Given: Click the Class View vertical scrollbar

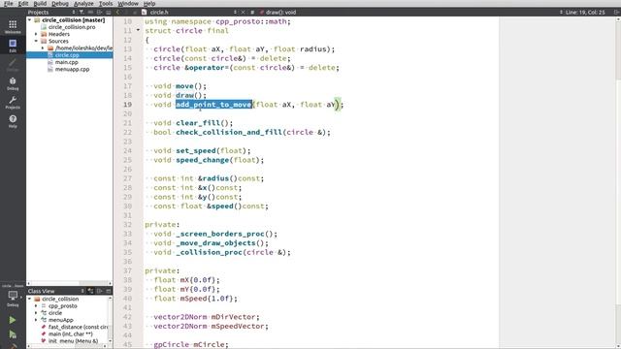Looking at the screenshot, I should click(x=110, y=320).
